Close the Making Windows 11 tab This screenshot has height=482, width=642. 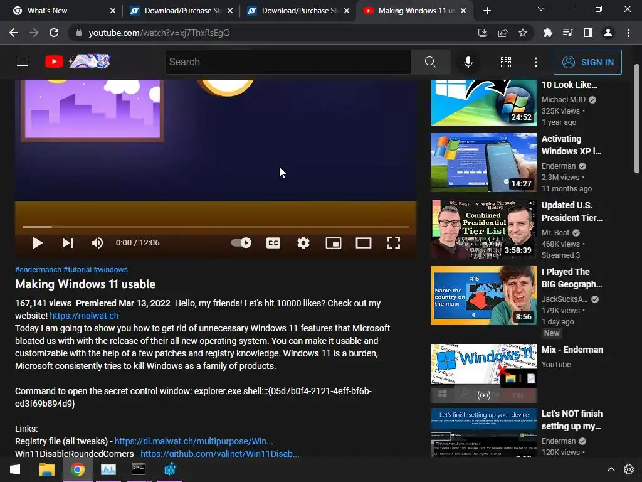click(463, 11)
